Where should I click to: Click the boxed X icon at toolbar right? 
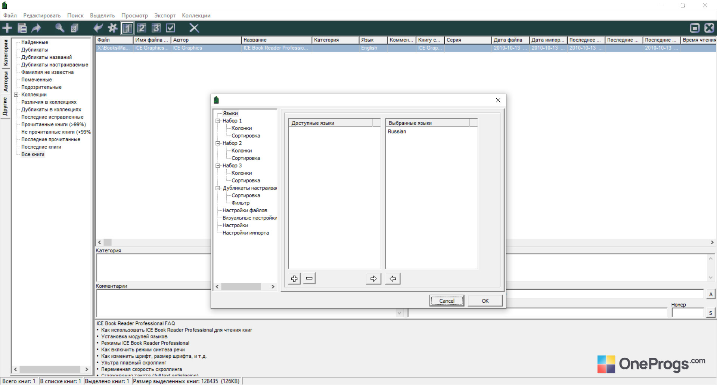[709, 28]
